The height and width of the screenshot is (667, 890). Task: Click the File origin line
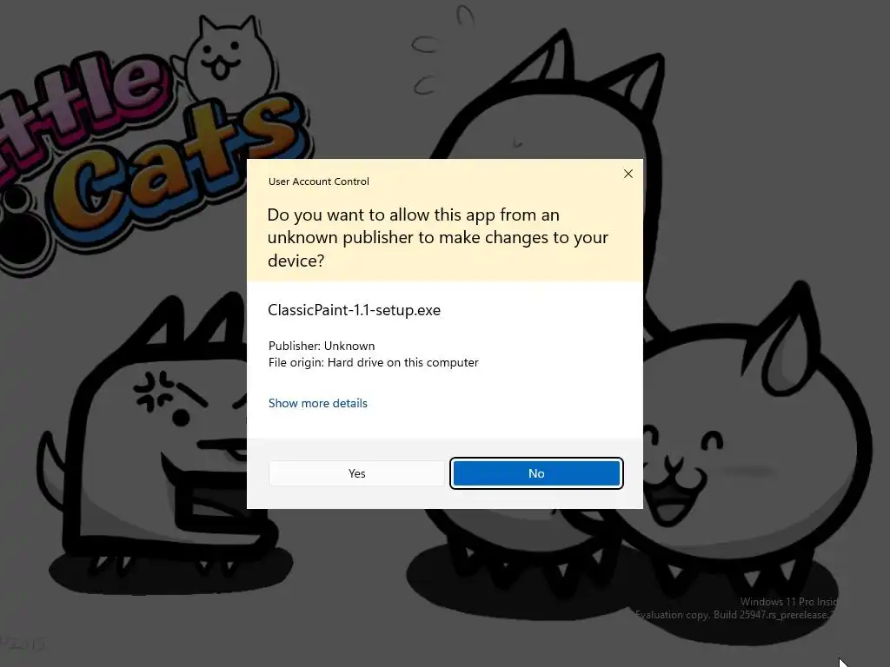pyautogui.click(x=374, y=362)
